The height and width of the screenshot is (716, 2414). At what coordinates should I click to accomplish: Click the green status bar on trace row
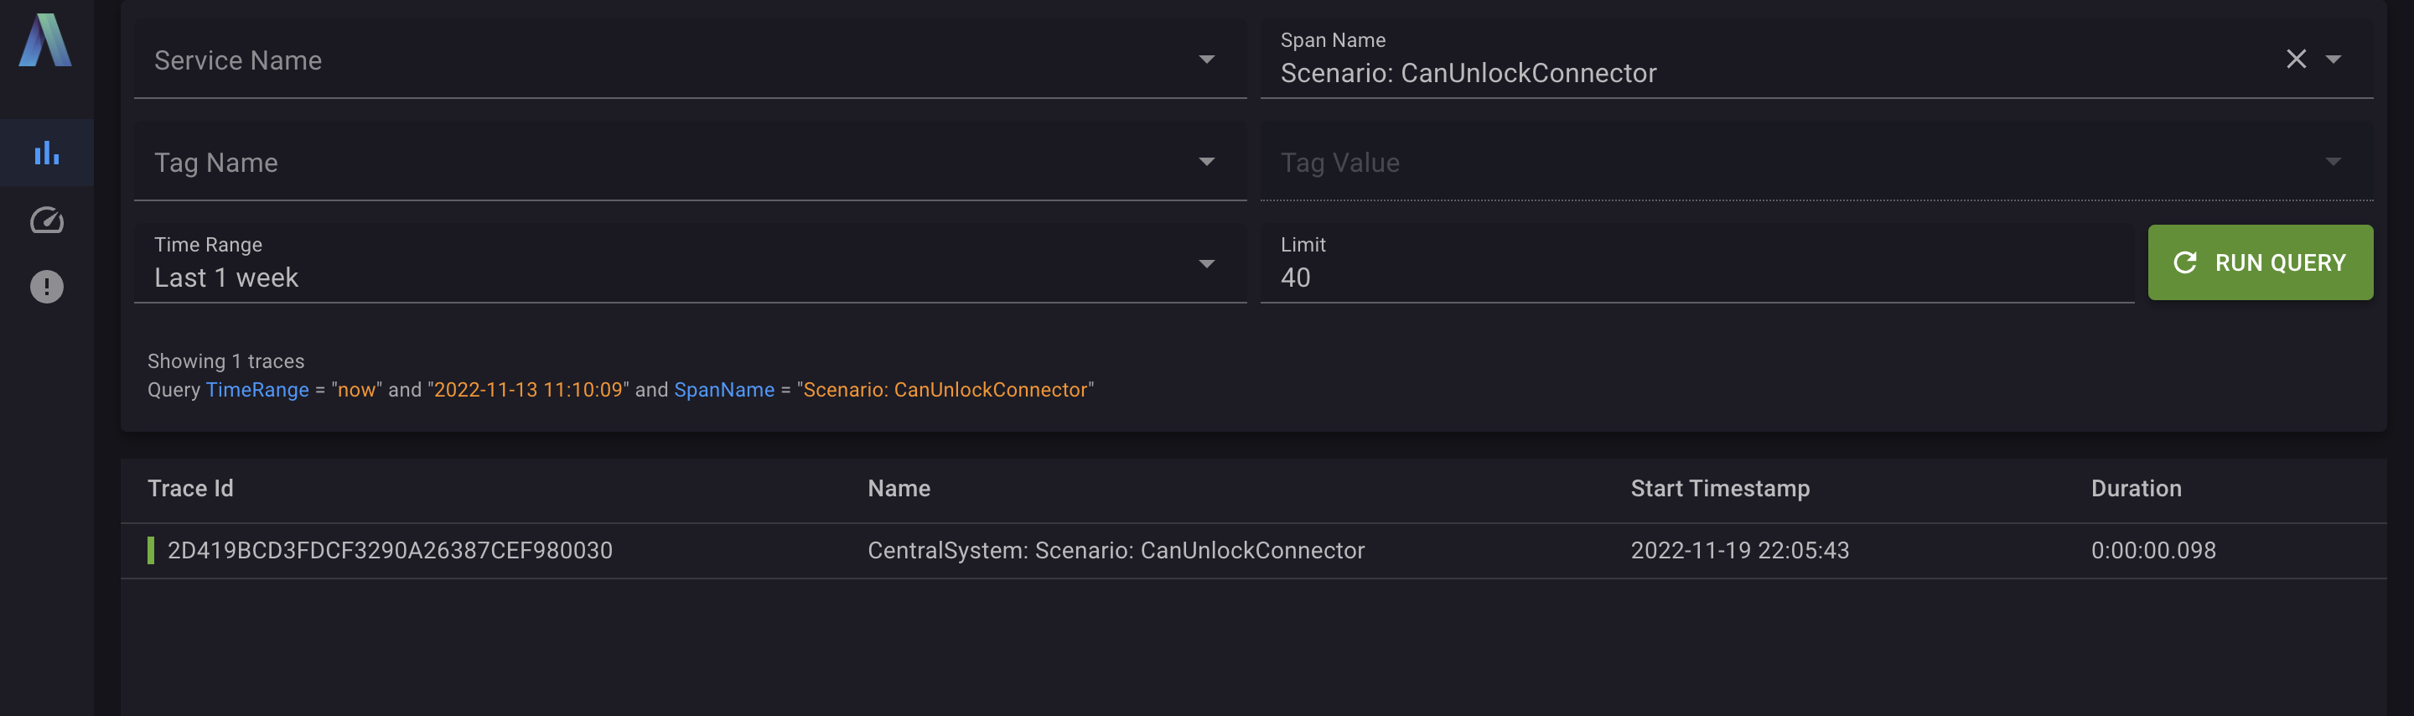pyautogui.click(x=151, y=550)
